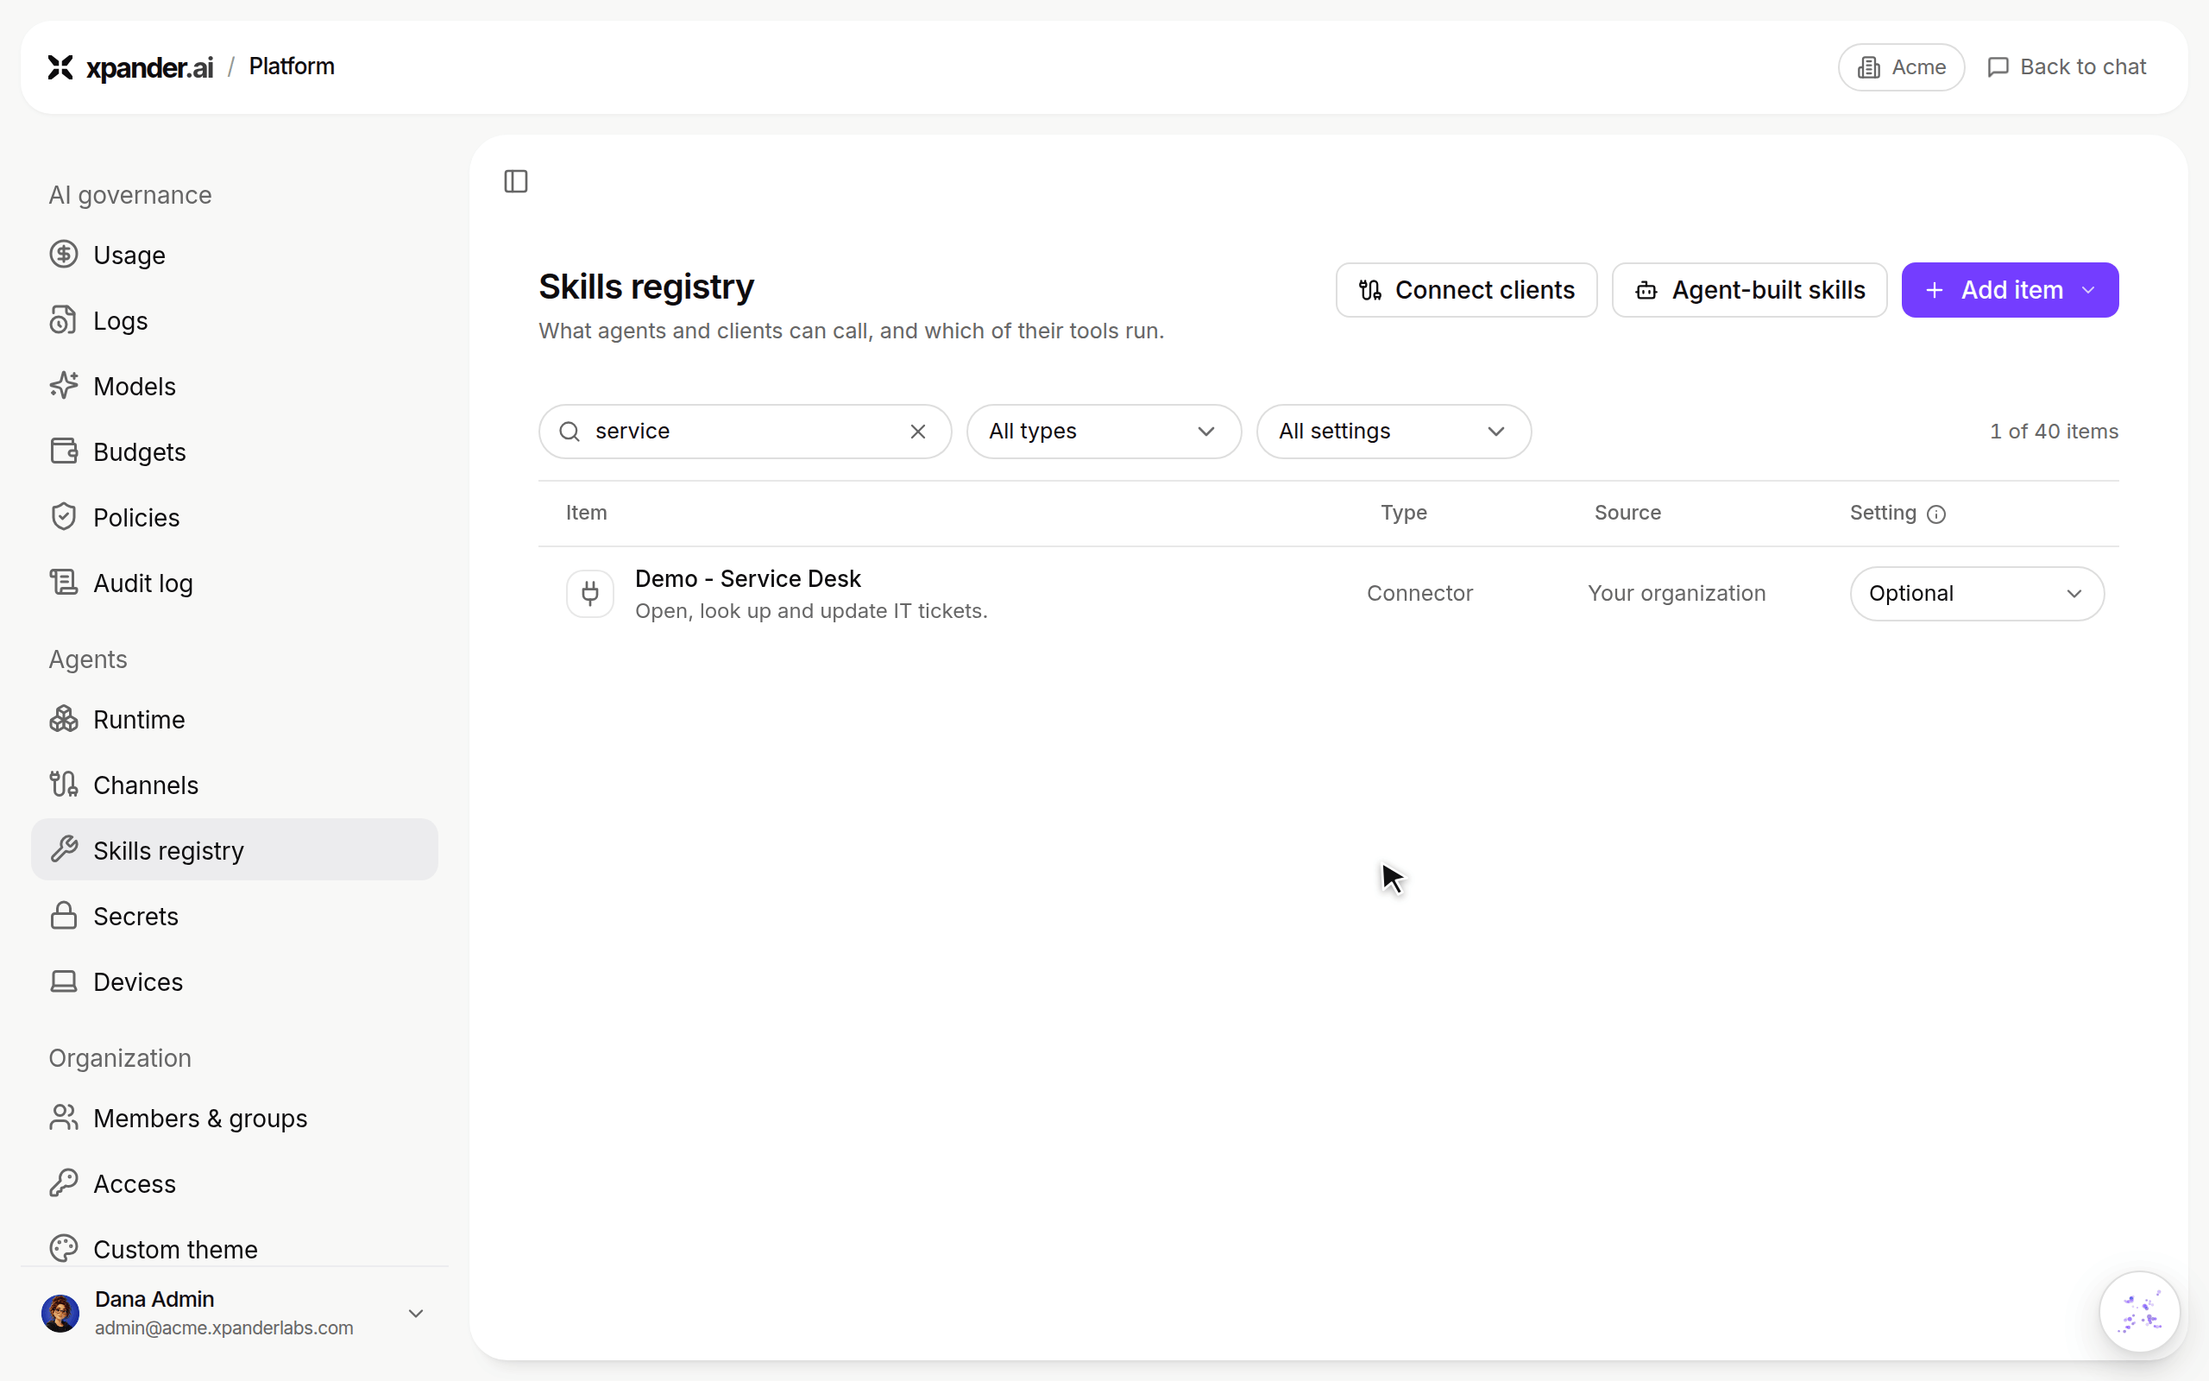The width and height of the screenshot is (2209, 1381).
Task: Click the Add item button
Action: [2010, 291]
